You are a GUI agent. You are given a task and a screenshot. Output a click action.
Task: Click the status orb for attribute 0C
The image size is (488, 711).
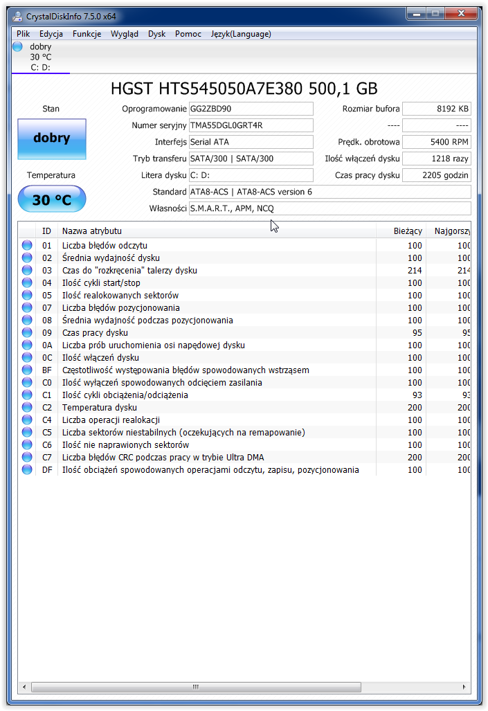27,357
